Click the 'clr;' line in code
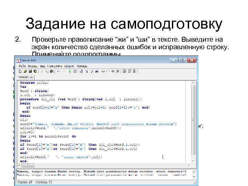248x186 pixels. tap(24, 120)
